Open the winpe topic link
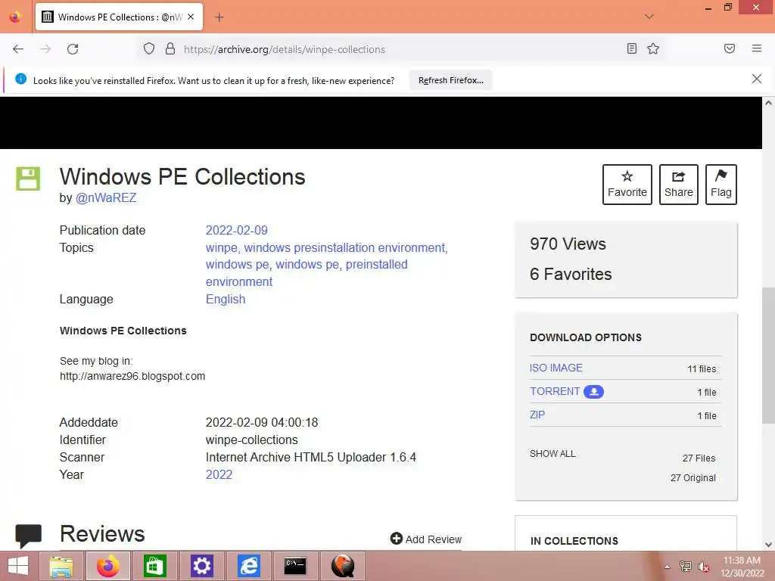775x581 pixels. [222, 247]
